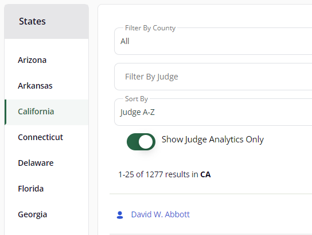The width and height of the screenshot is (312, 235).
Task: Click the States sidebar header
Action: [46, 21]
